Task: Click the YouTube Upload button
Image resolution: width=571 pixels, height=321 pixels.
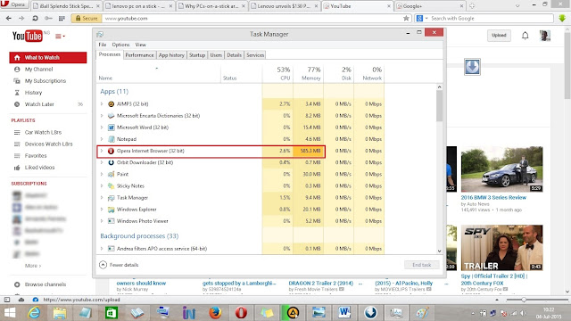Action: (499, 36)
